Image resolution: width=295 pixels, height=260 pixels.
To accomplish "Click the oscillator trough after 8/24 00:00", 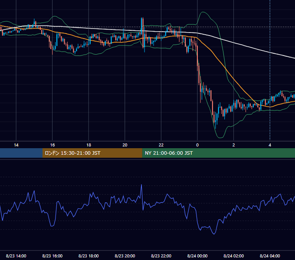I will coord(214,234).
